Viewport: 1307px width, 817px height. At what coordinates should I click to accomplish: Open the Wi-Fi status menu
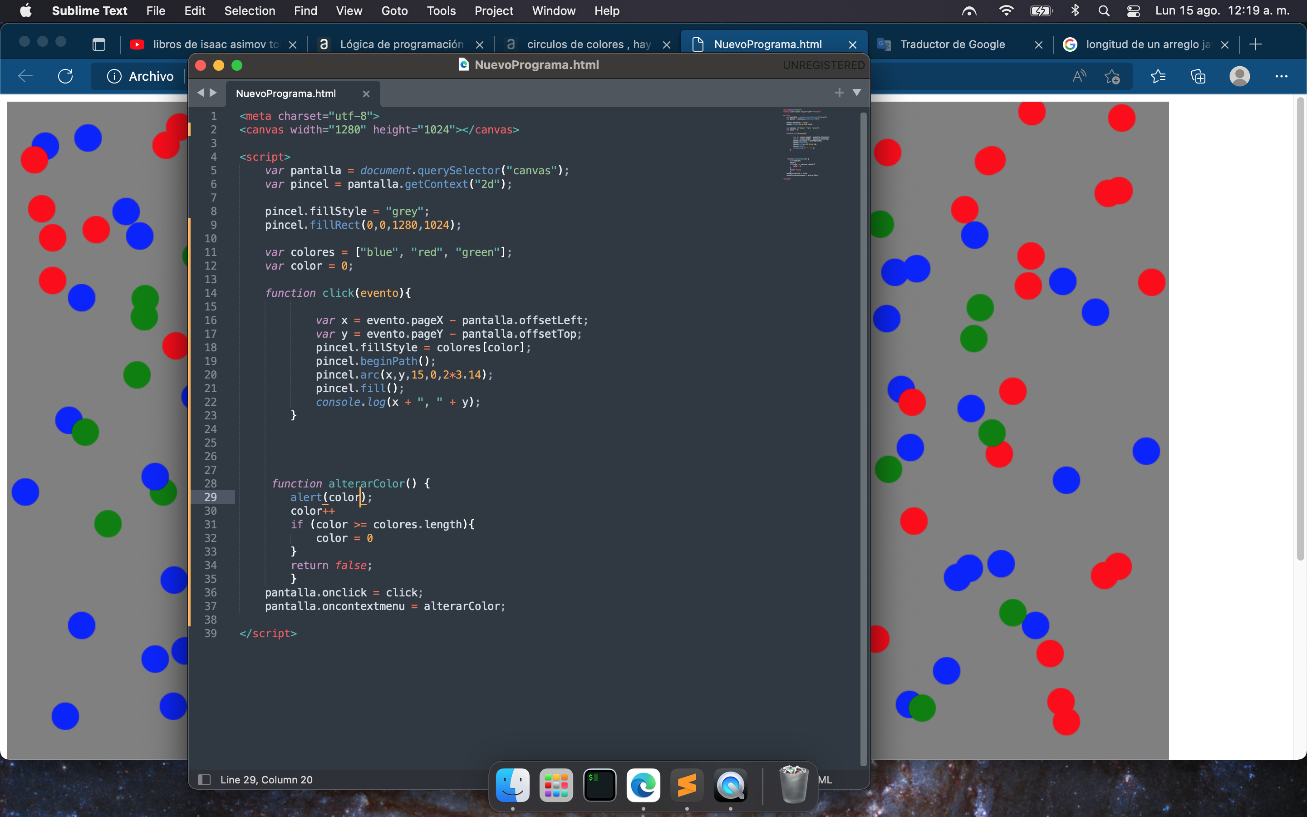pos(1006,11)
